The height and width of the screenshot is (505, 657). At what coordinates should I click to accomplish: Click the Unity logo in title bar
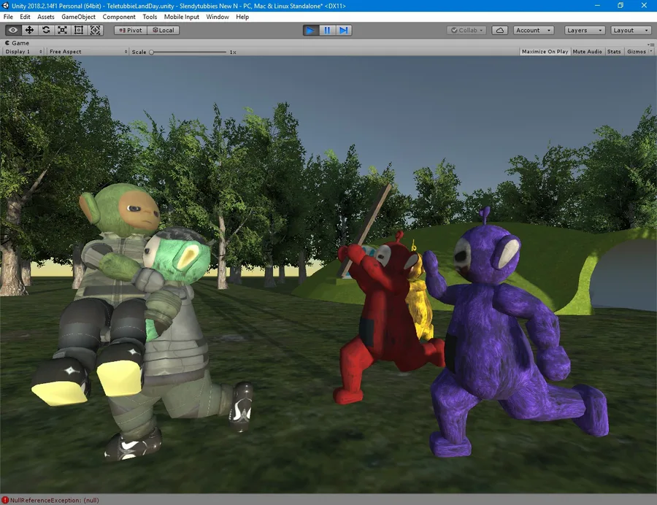5,5
